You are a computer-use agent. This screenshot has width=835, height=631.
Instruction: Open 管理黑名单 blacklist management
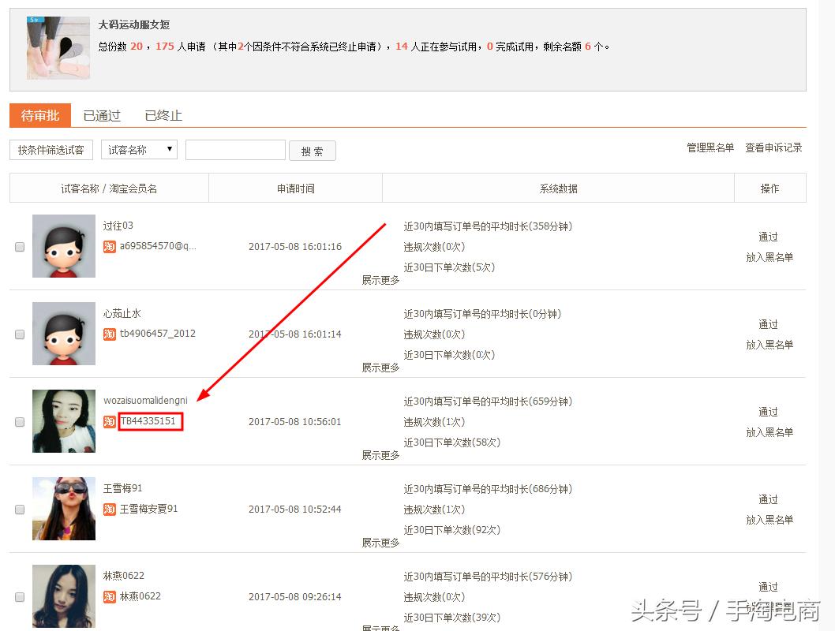click(x=710, y=147)
